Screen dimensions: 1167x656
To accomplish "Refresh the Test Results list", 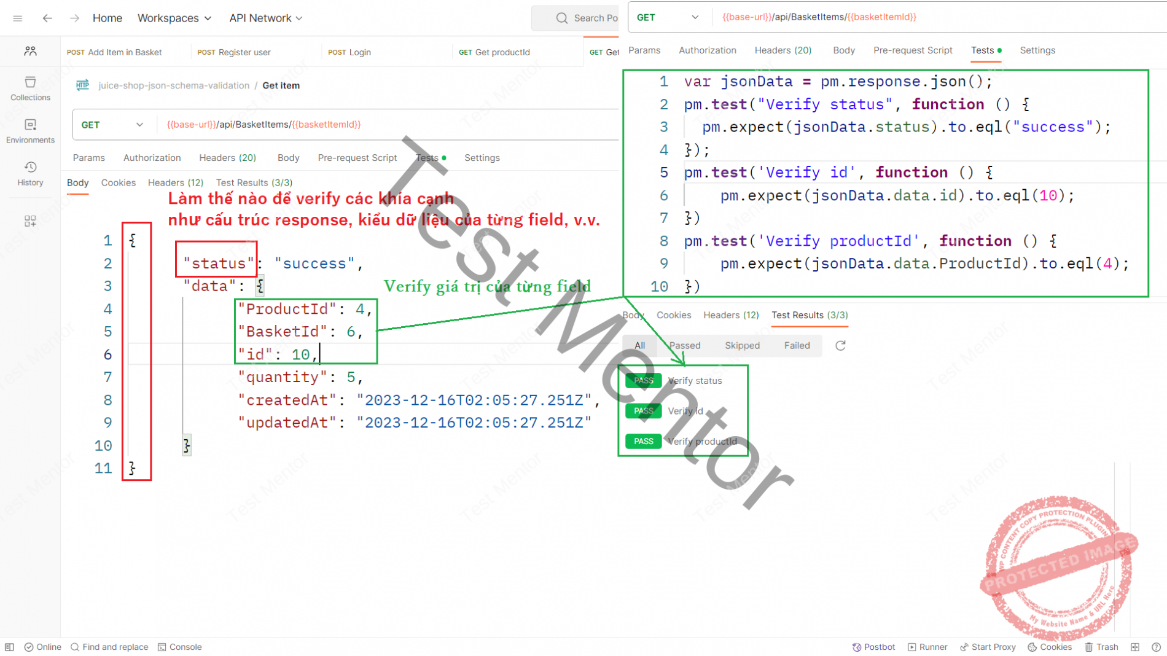I will point(840,345).
